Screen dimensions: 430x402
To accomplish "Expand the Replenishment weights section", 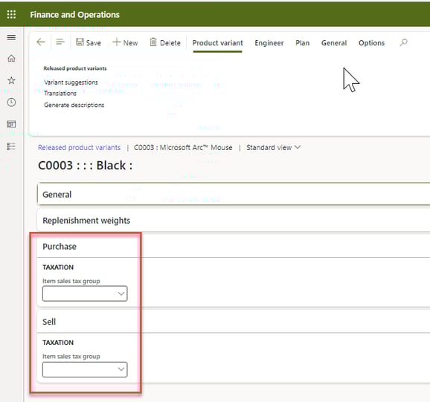I will tap(234, 221).
